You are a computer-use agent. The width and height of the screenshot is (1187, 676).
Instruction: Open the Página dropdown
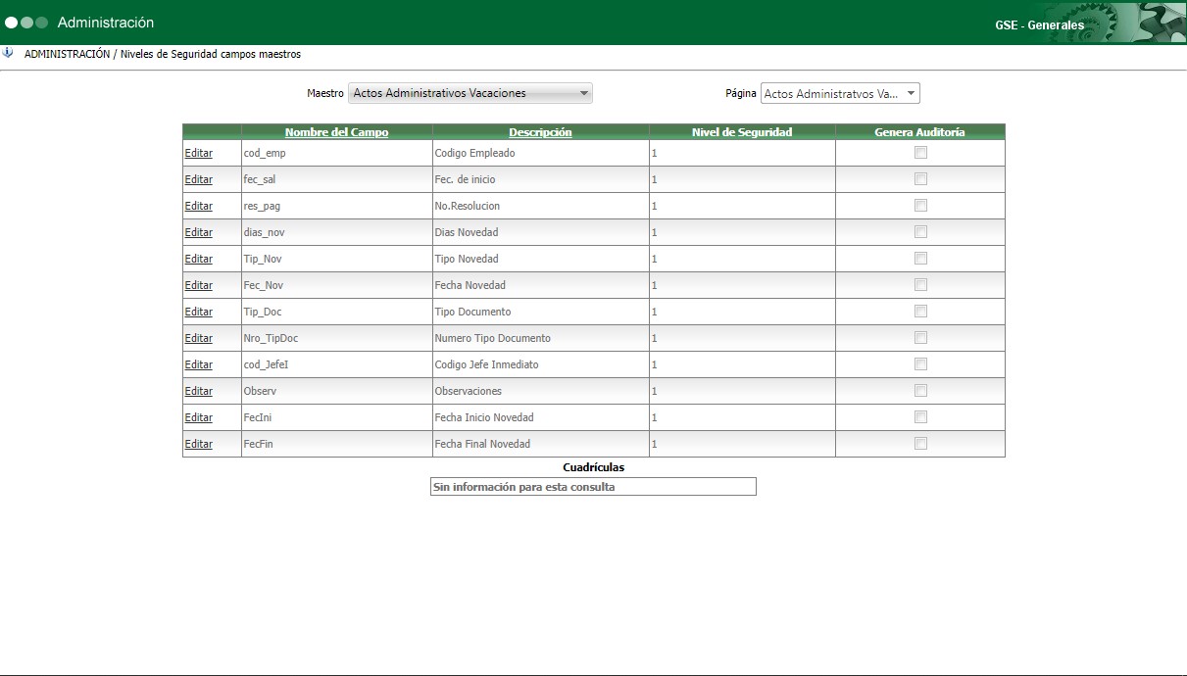(840, 94)
